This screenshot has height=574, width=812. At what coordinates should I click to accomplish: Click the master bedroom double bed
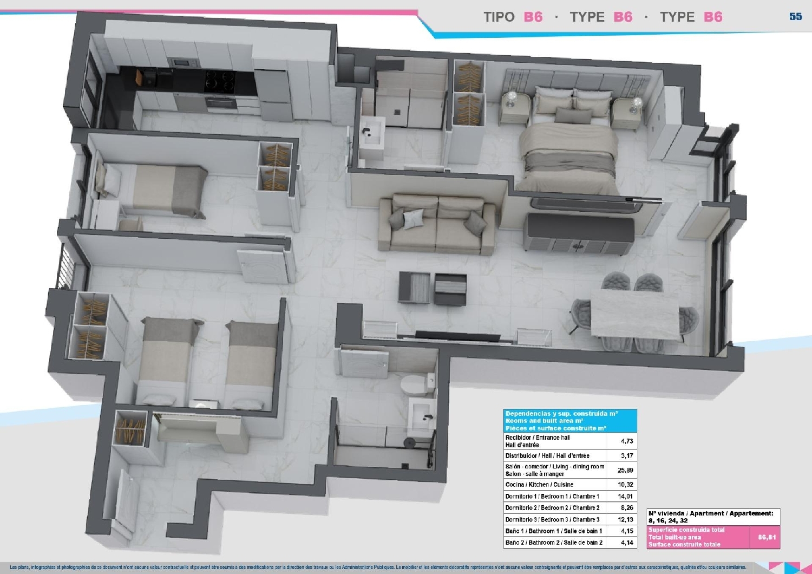[x=568, y=141]
